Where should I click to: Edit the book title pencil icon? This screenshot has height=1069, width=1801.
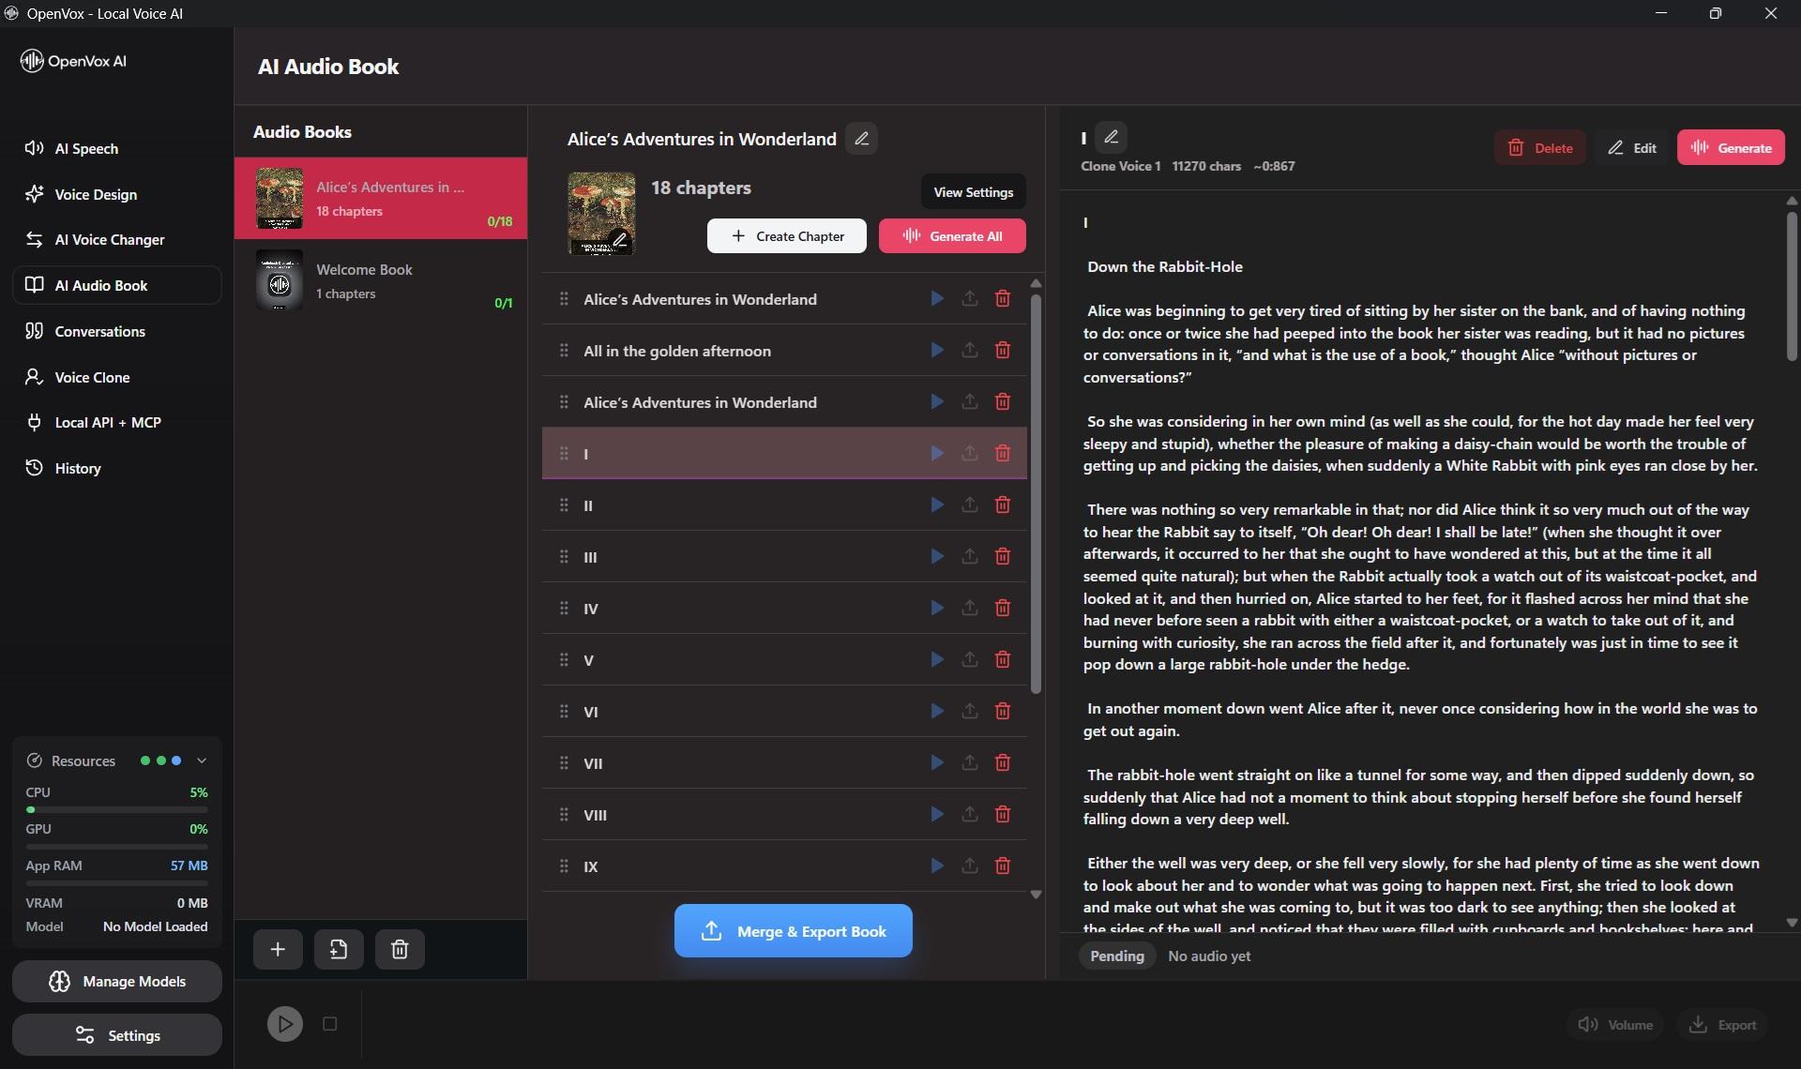click(x=861, y=139)
